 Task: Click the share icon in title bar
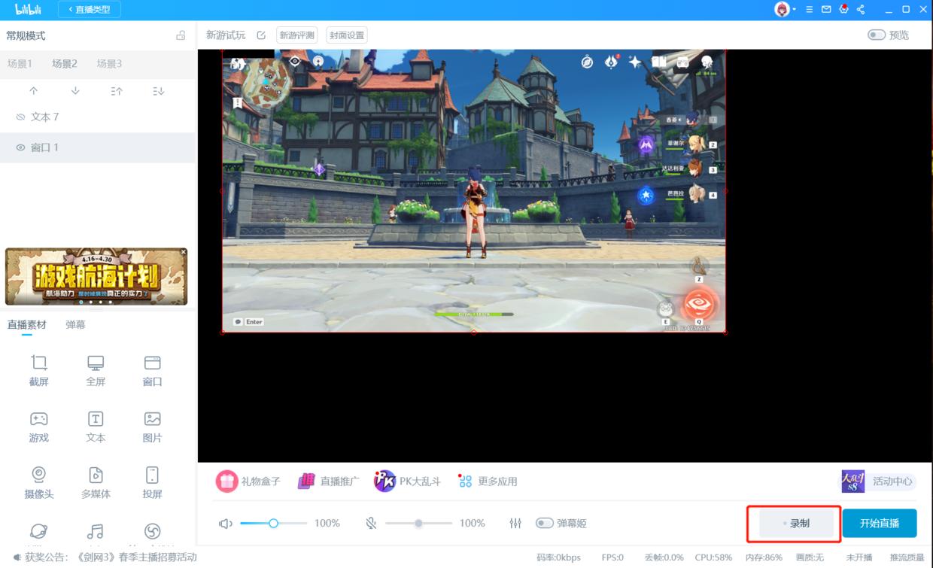click(x=861, y=10)
